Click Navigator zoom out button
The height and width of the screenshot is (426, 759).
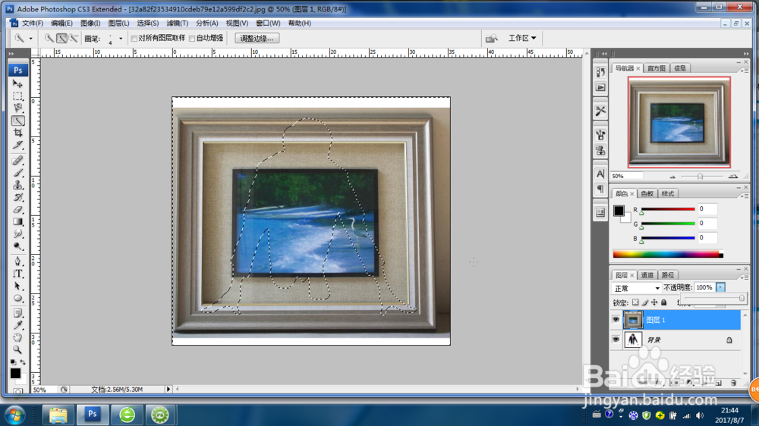click(x=672, y=177)
